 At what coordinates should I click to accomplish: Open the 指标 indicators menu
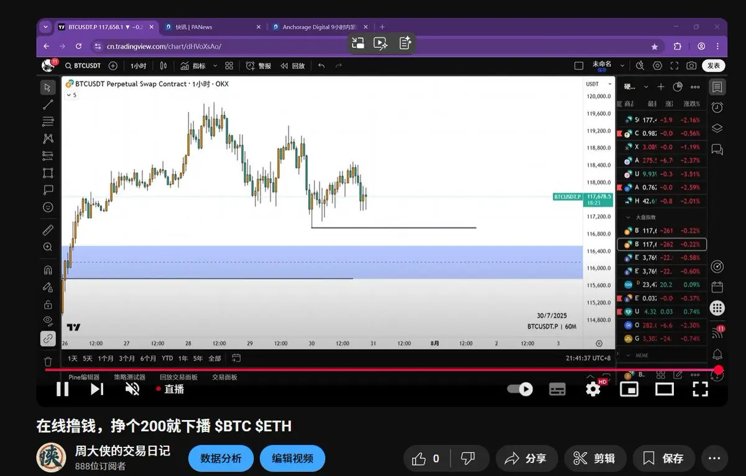click(193, 66)
